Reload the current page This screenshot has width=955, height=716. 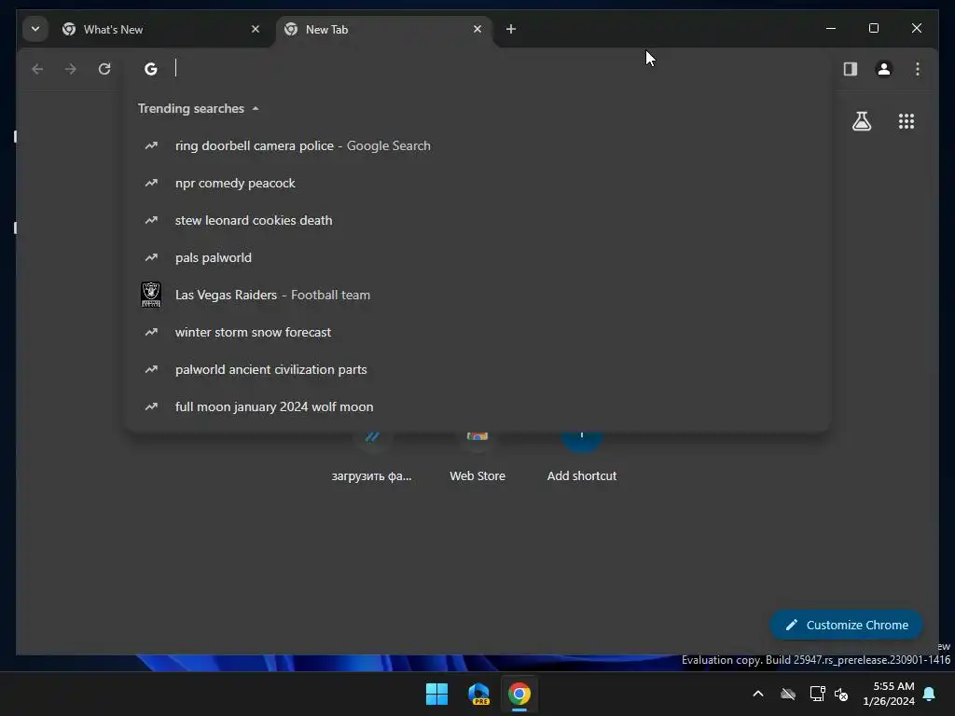point(104,69)
